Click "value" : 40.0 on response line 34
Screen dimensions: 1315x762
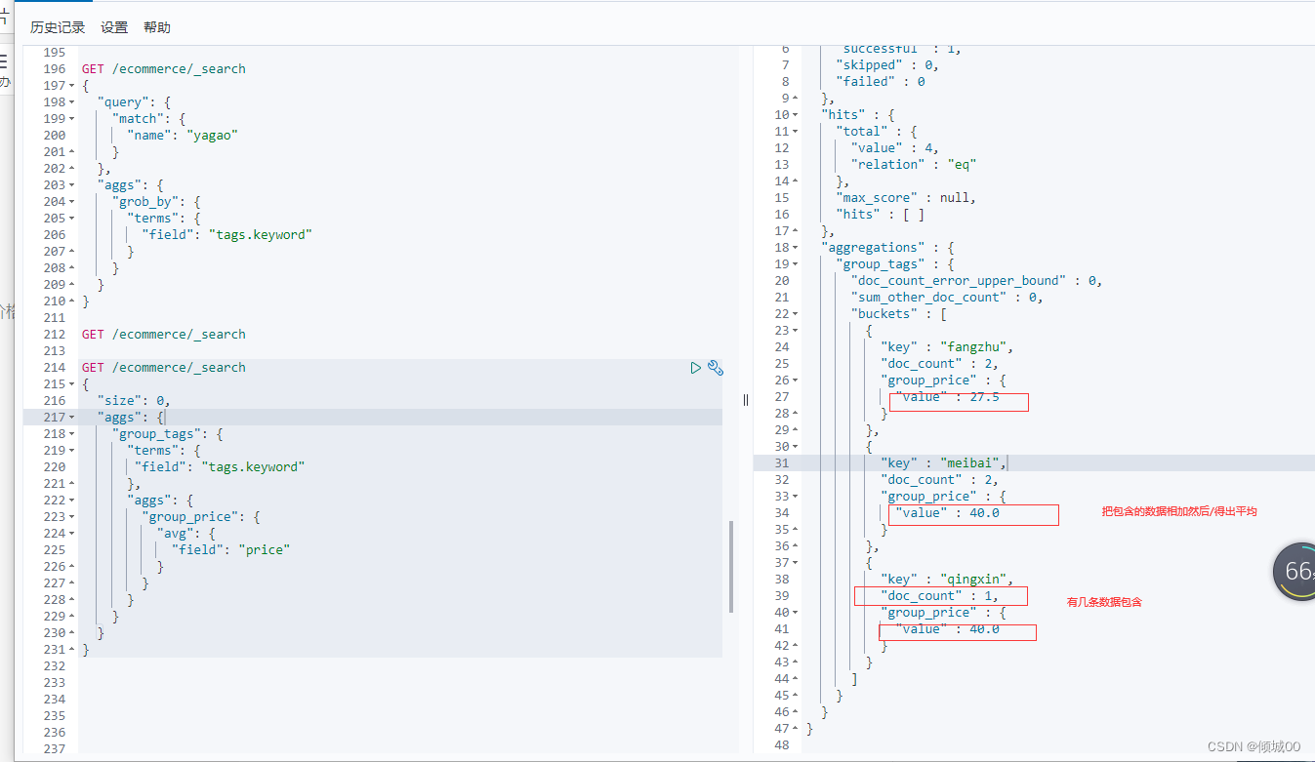coord(948,513)
